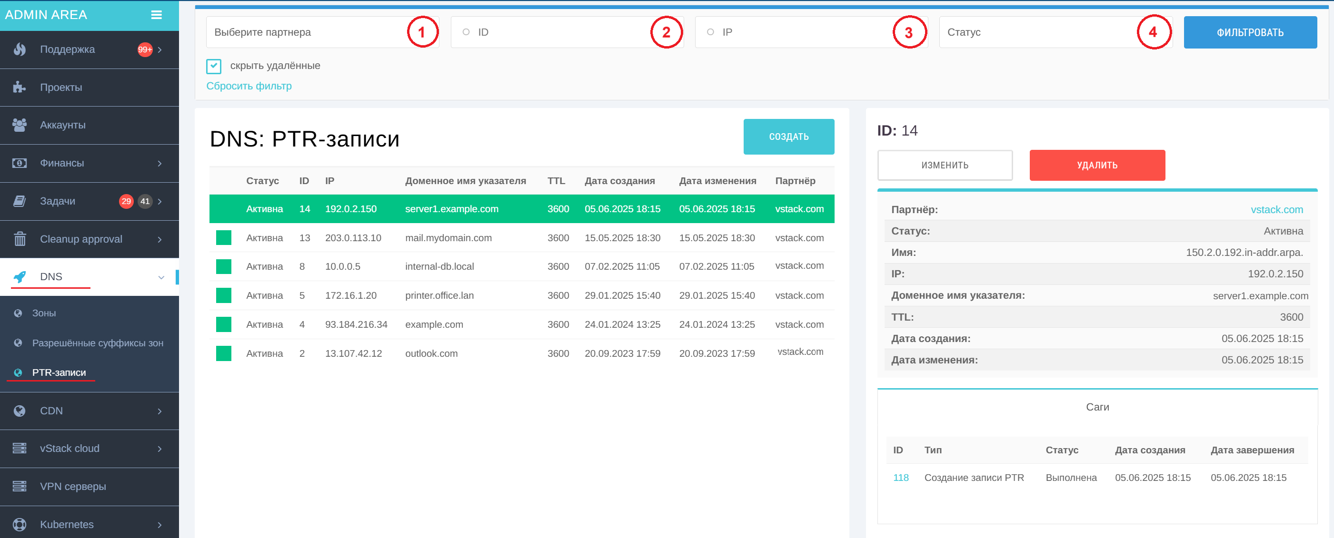Click the users icon for Аккаунты
The height and width of the screenshot is (538, 1334).
pyautogui.click(x=20, y=125)
